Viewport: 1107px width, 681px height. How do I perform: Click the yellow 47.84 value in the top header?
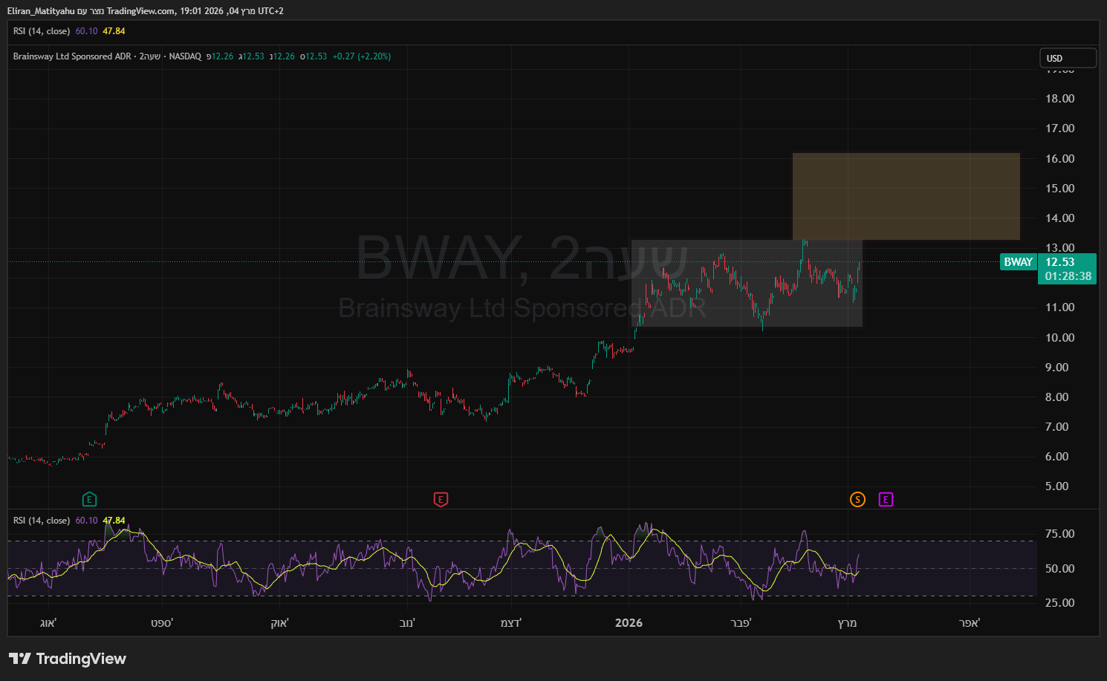point(114,31)
